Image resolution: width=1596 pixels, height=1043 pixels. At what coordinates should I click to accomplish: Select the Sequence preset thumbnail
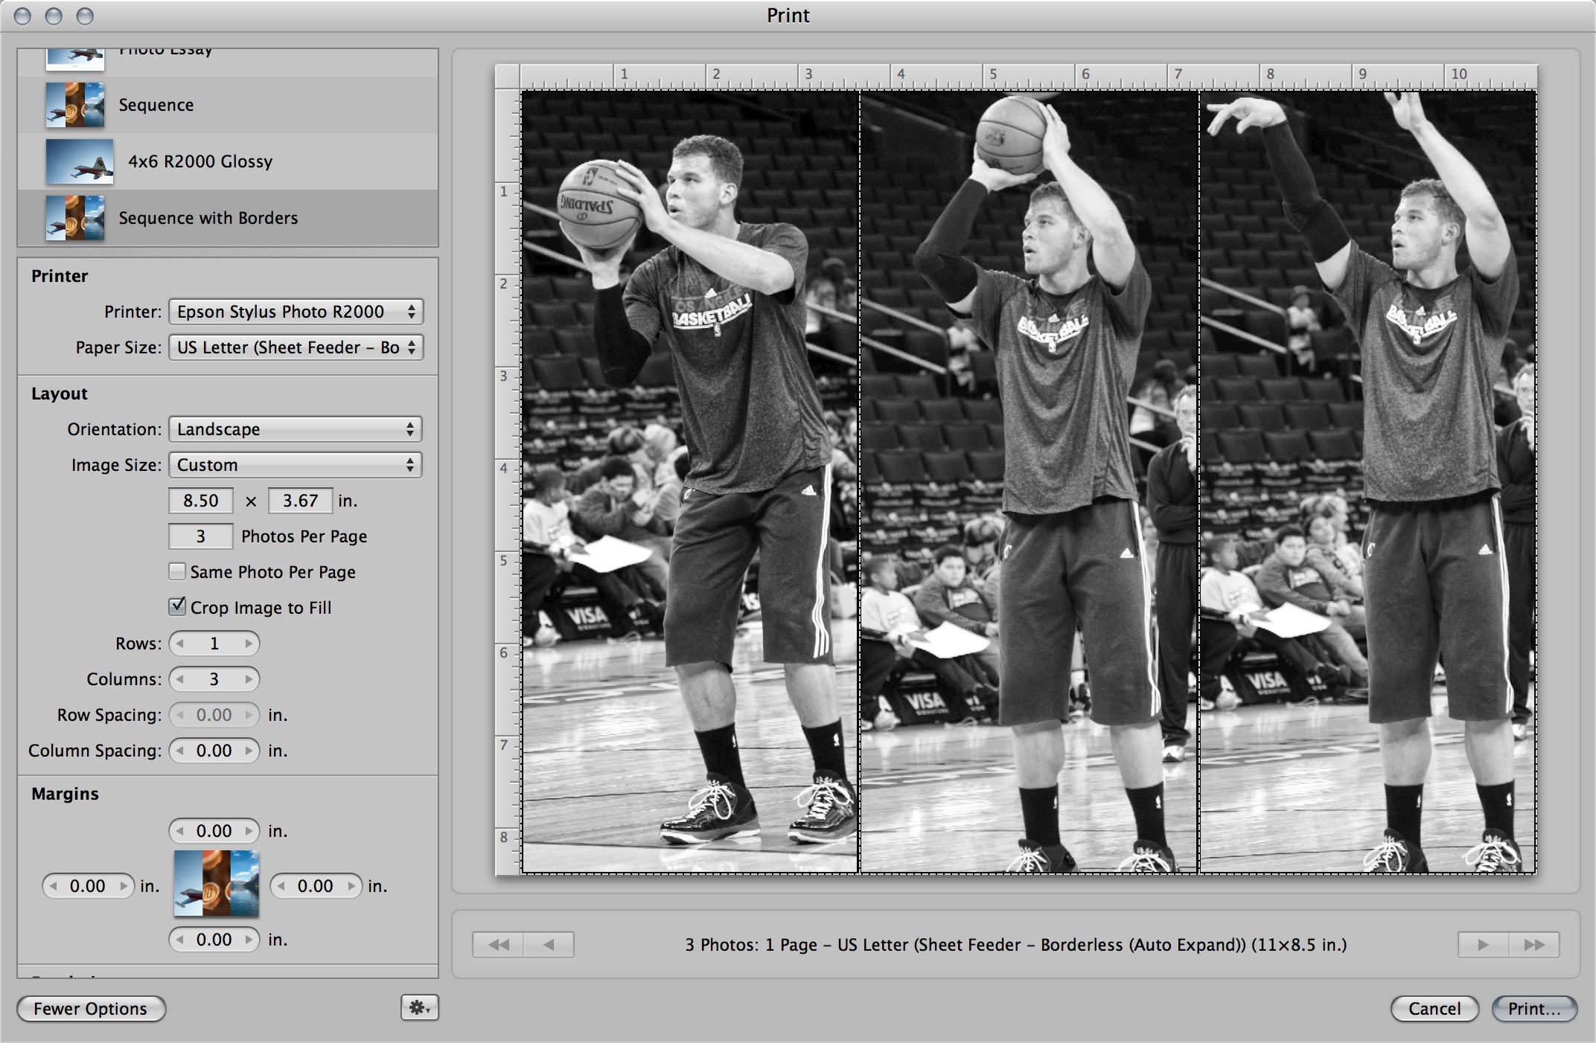pos(74,105)
